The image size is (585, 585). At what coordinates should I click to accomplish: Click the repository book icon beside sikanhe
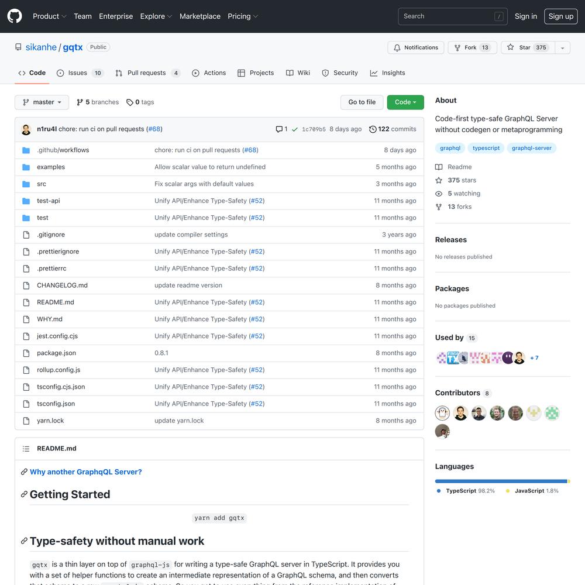pyautogui.click(x=18, y=47)
